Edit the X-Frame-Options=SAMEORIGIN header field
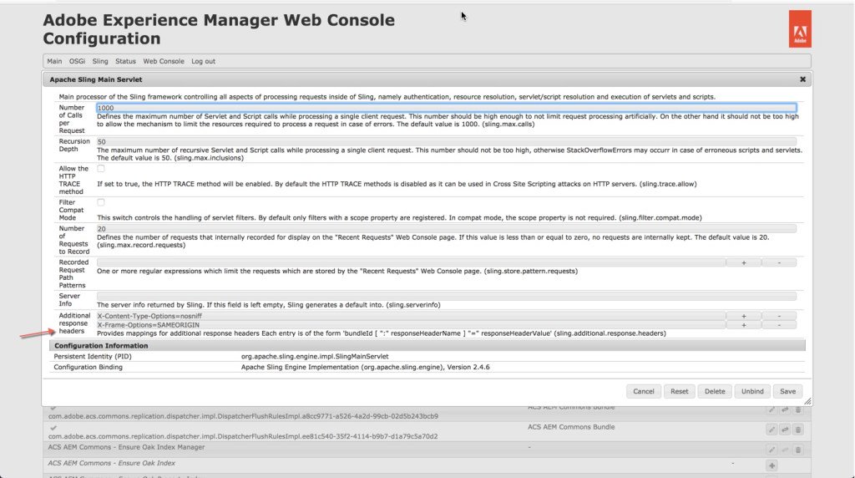 (411, 325)
